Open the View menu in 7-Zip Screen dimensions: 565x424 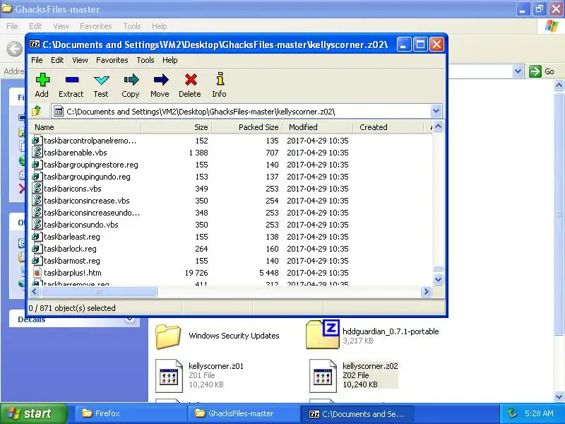(80, 60)
